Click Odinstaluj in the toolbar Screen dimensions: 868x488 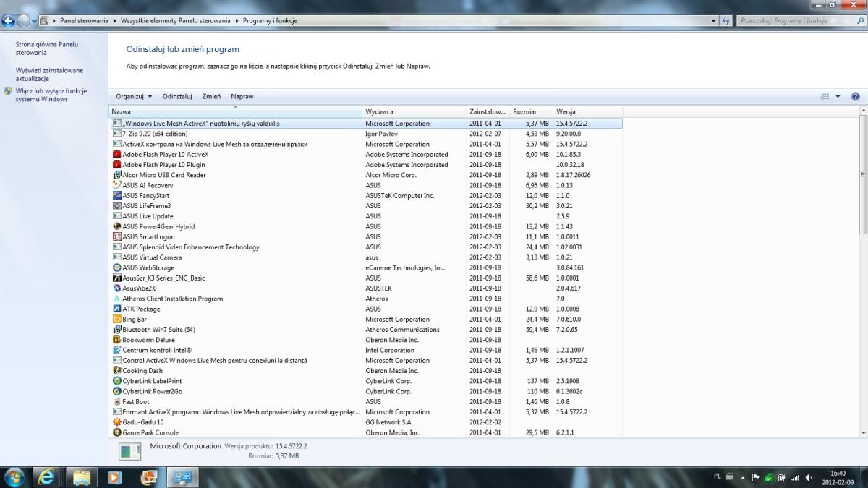tap(177, 96)
